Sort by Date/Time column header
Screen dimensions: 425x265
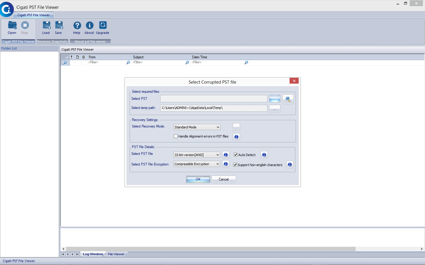(220, 57)
